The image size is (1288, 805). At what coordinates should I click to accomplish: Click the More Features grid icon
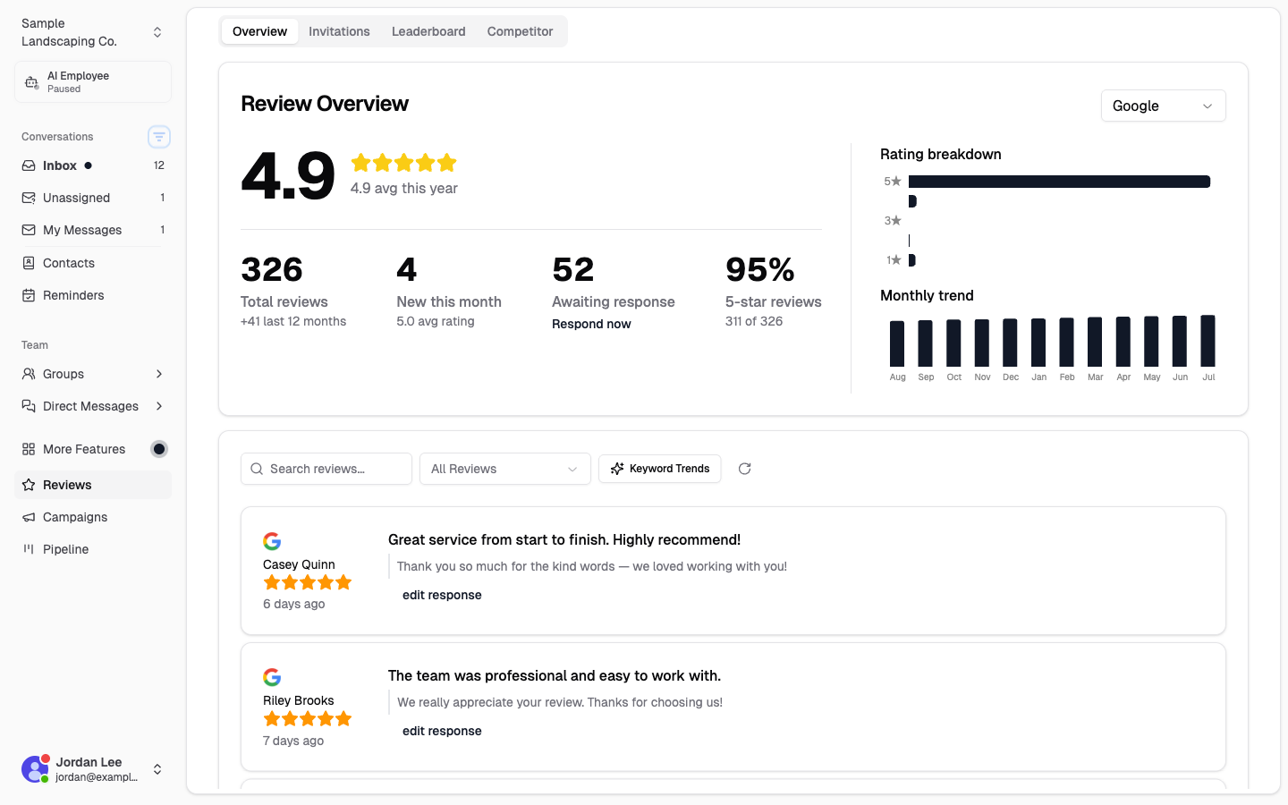point(29,449)
